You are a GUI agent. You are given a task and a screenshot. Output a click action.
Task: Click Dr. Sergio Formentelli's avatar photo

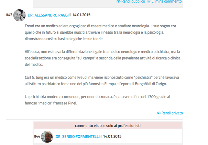(x=47, y=137)
